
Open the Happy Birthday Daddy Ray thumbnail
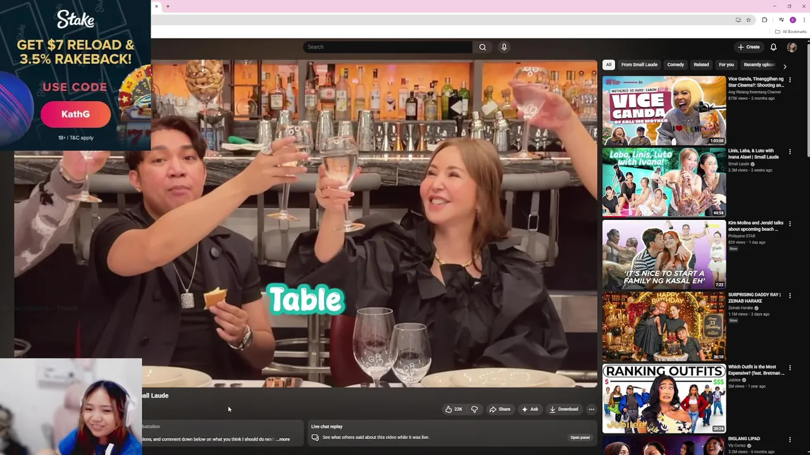click(x=664, y=326)
